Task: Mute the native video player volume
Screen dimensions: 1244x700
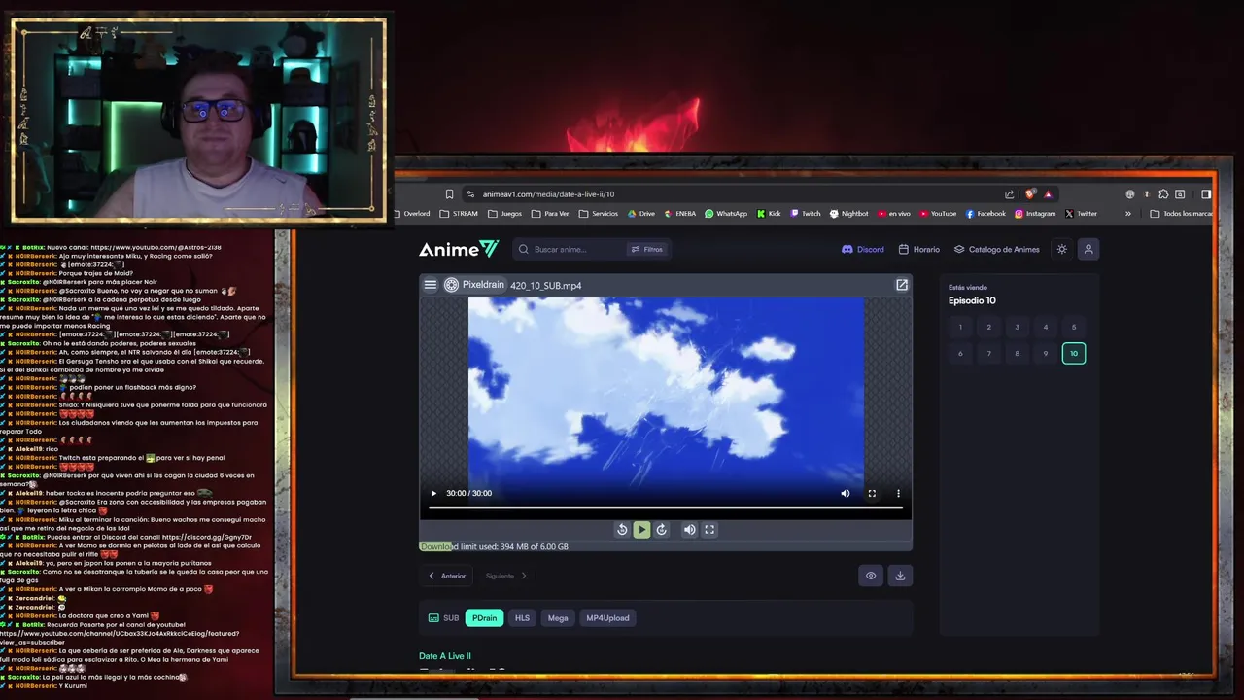Action: [x=846, y=493]
